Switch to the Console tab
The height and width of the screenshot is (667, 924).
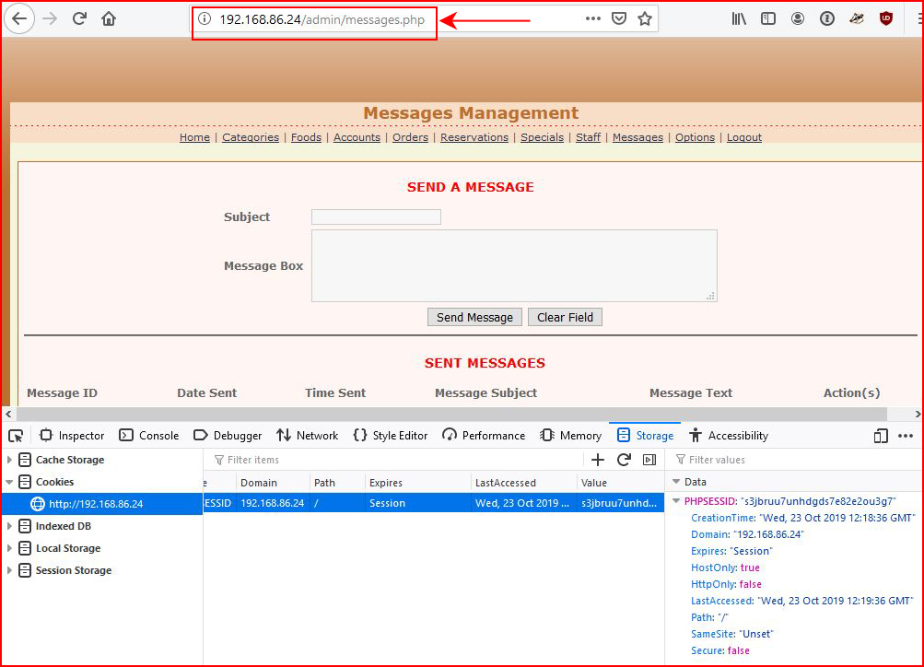[149, 436]
